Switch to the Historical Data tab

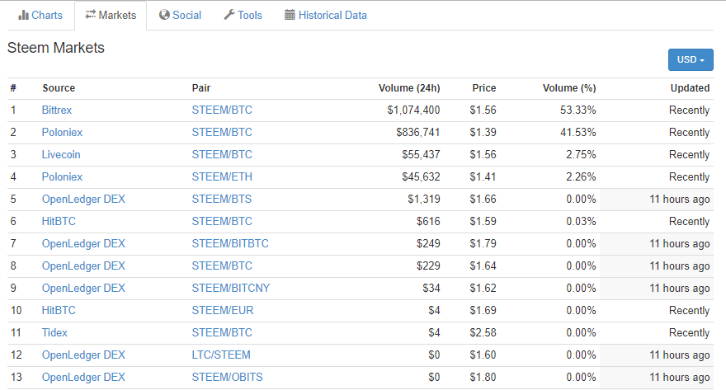332,16
